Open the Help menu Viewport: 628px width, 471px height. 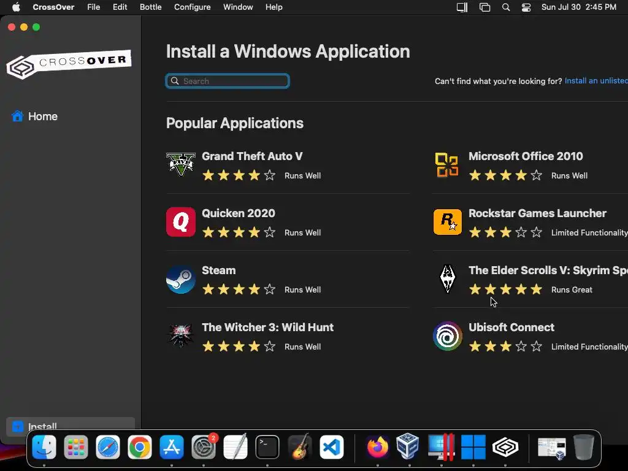tap(274, 7)
